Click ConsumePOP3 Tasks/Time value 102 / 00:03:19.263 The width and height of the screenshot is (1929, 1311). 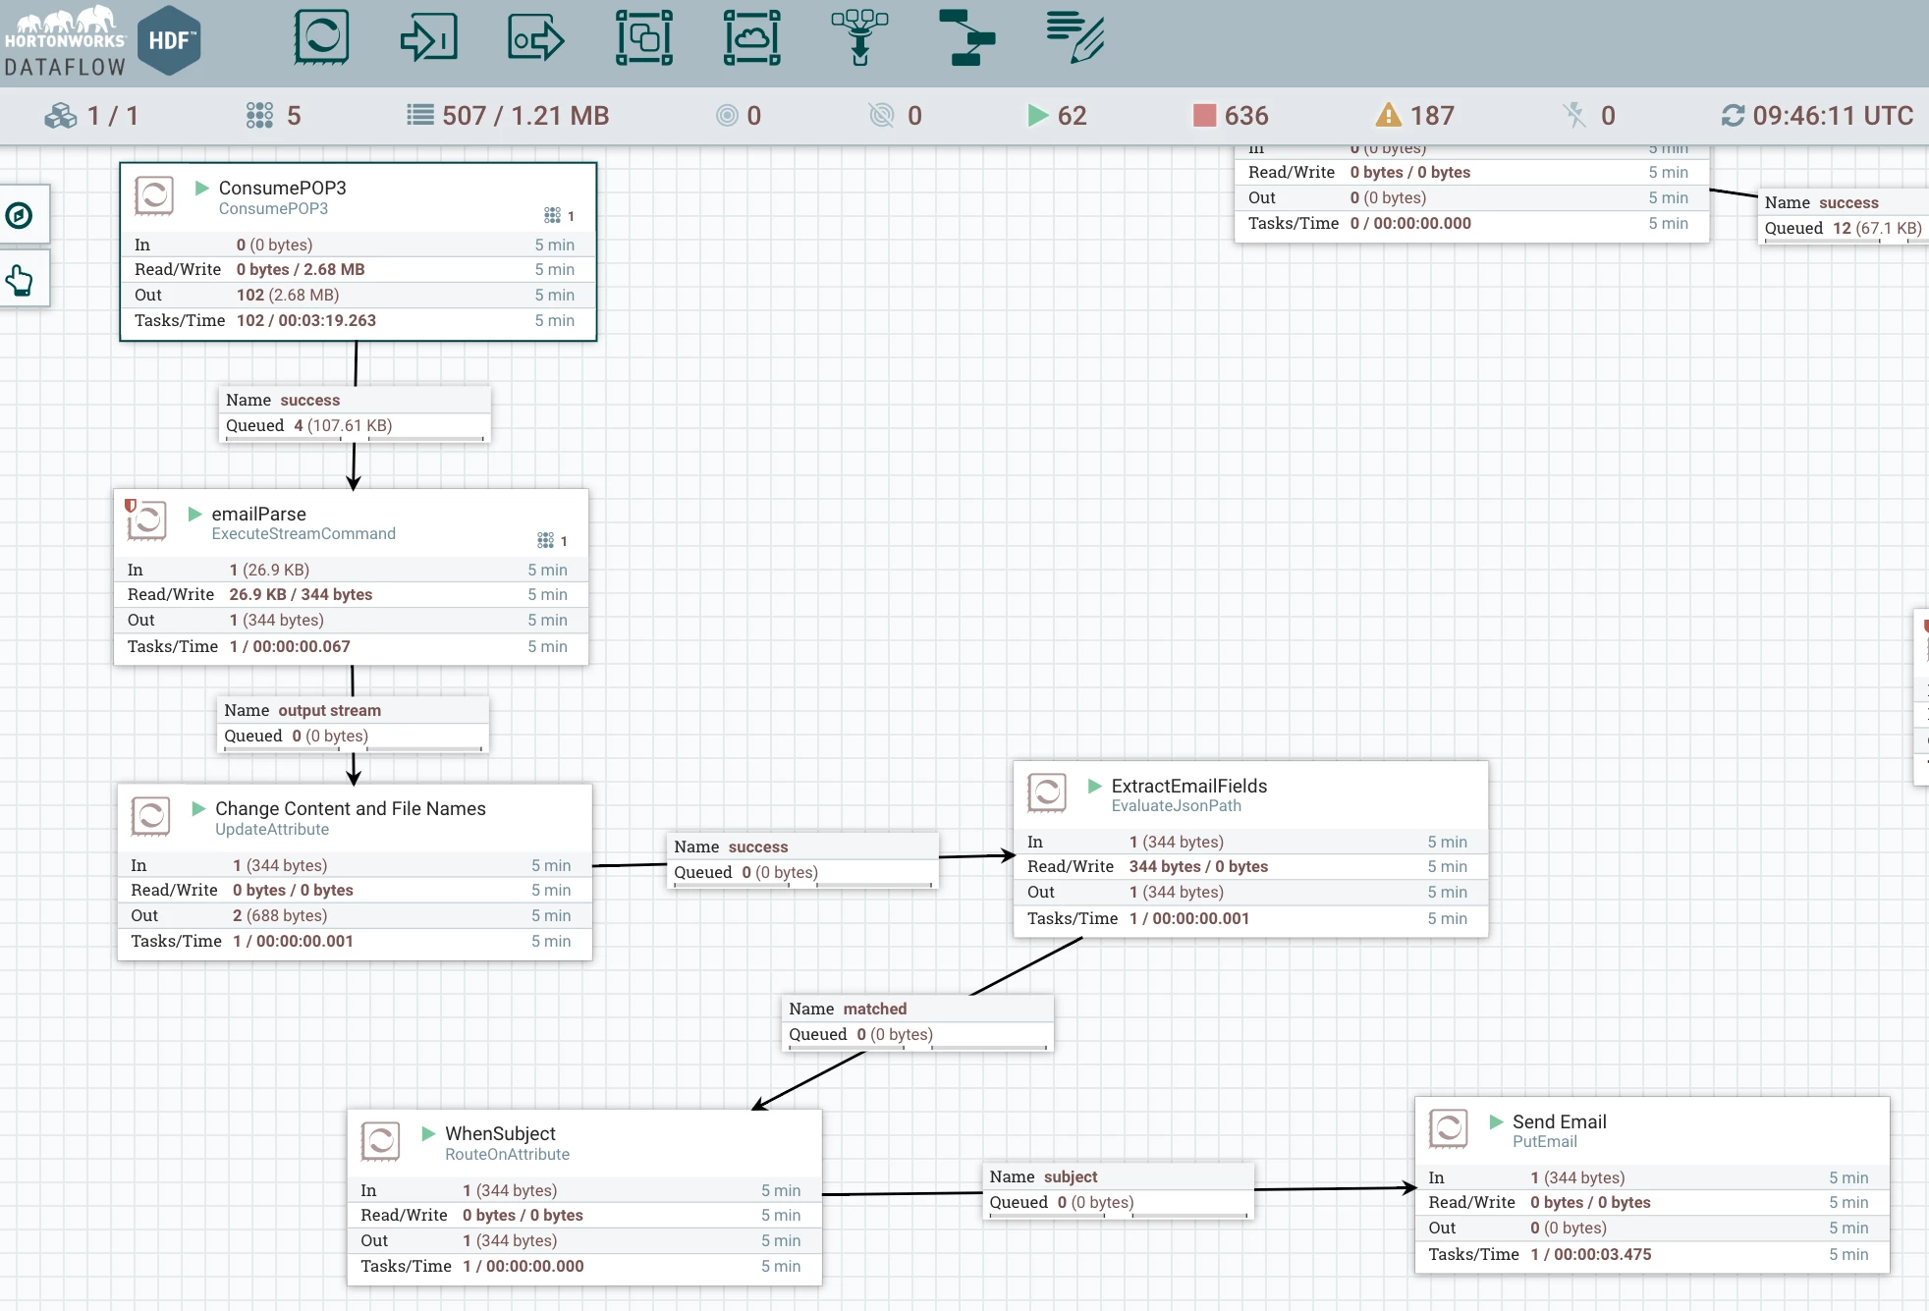[306, 320]
